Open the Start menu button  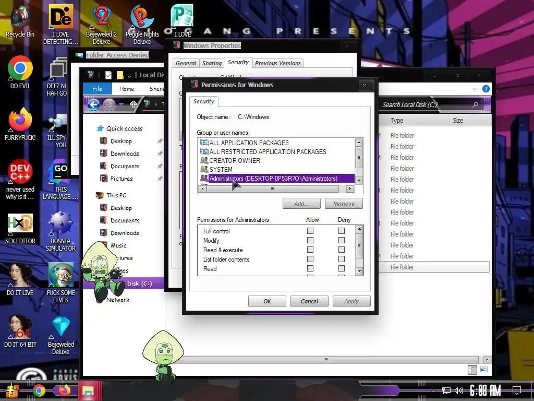tap(13, 391)
